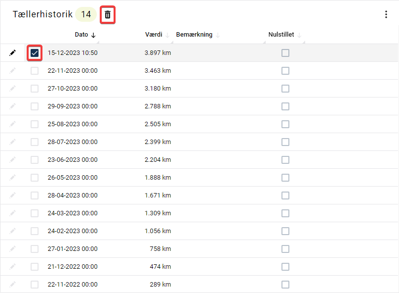Select the 29-09-2023 row checkbox
This screenshot has height=293, width=399.
click(x=35, y=106)
